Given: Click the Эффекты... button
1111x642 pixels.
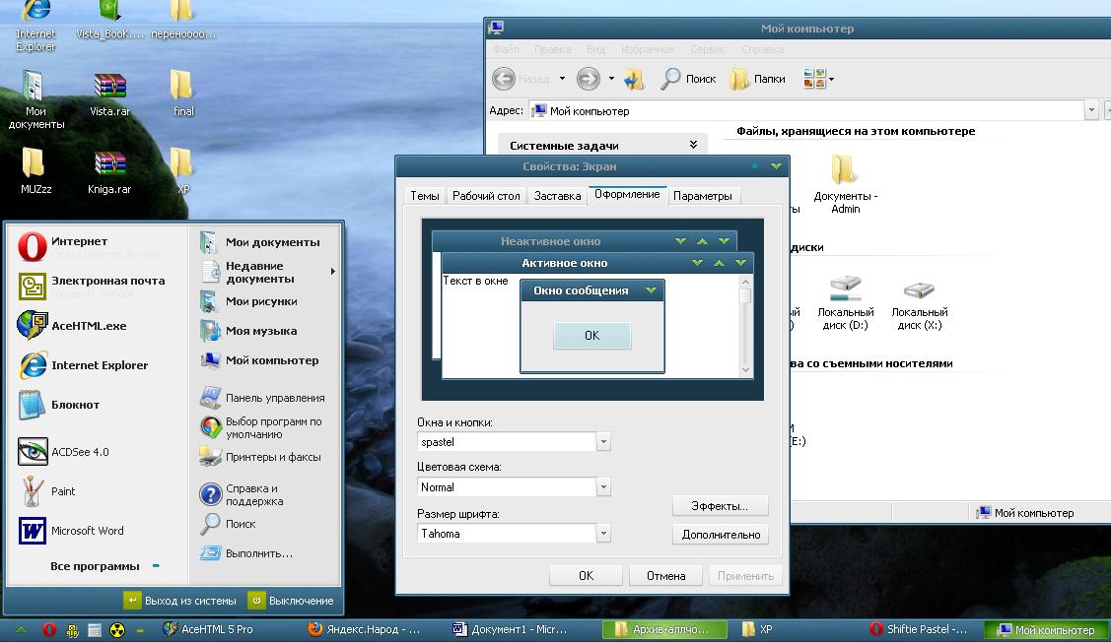Looking at the screenshot, I should (x=720, y=506).
